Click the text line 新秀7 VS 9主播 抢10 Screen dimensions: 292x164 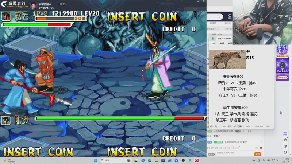pyautogui.click(x=237, y=83)
